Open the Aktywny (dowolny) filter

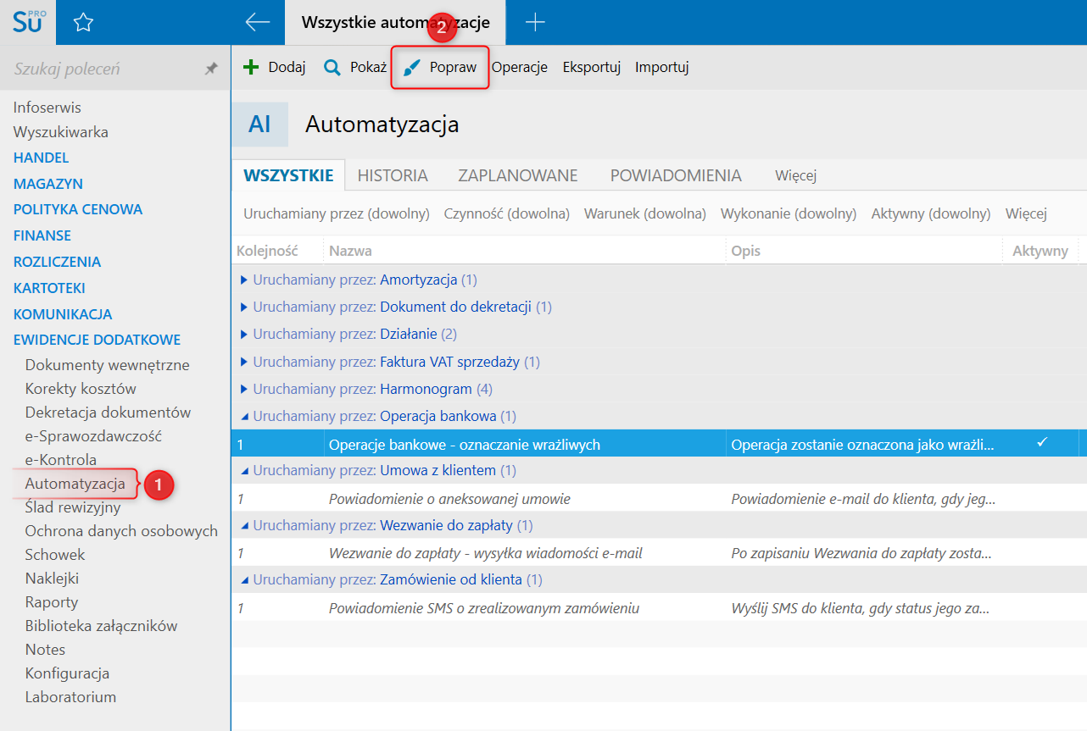pyautogui.click(x=930, y=213)
